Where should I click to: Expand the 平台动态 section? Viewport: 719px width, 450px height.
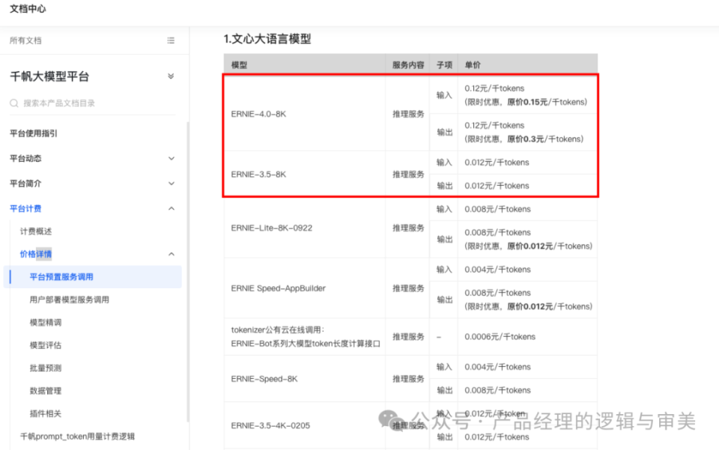click(171, 158)
